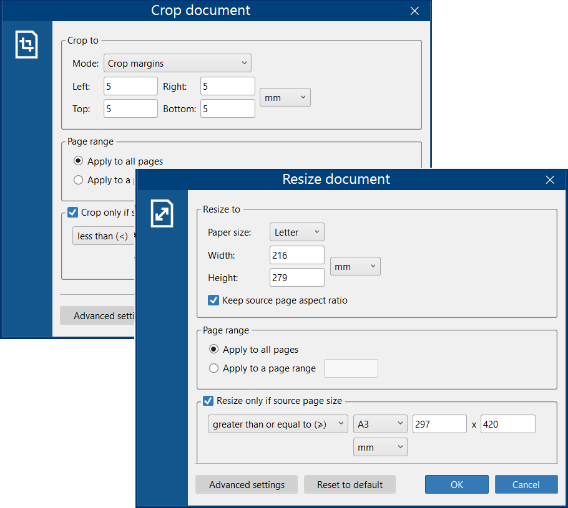Open the mm unit dropdown beside Width and Height
This screenshot has width=568, height=508.
pyautogui.click(x=355, y=266)
